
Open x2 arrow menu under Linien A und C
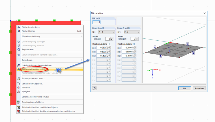click(110, 52)
